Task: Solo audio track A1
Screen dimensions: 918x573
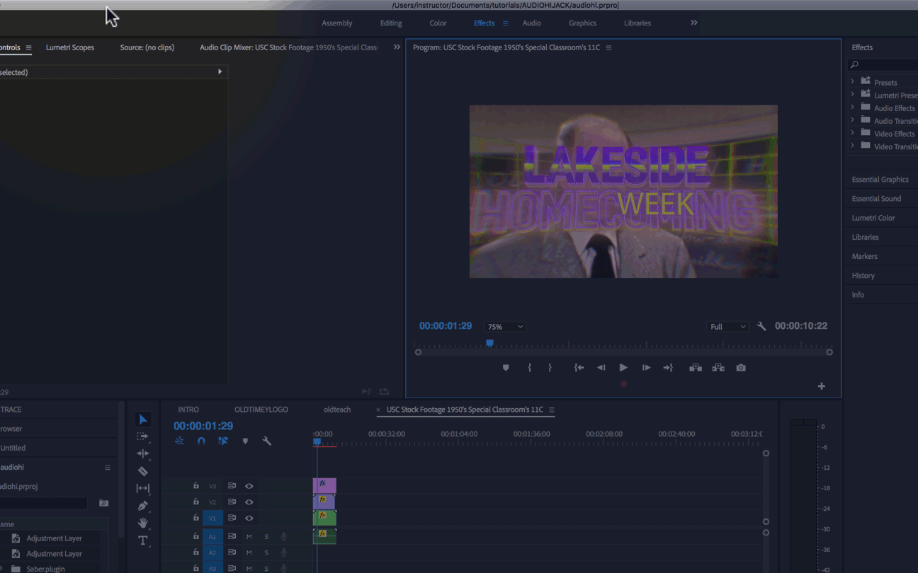Action: pos(266,536)
